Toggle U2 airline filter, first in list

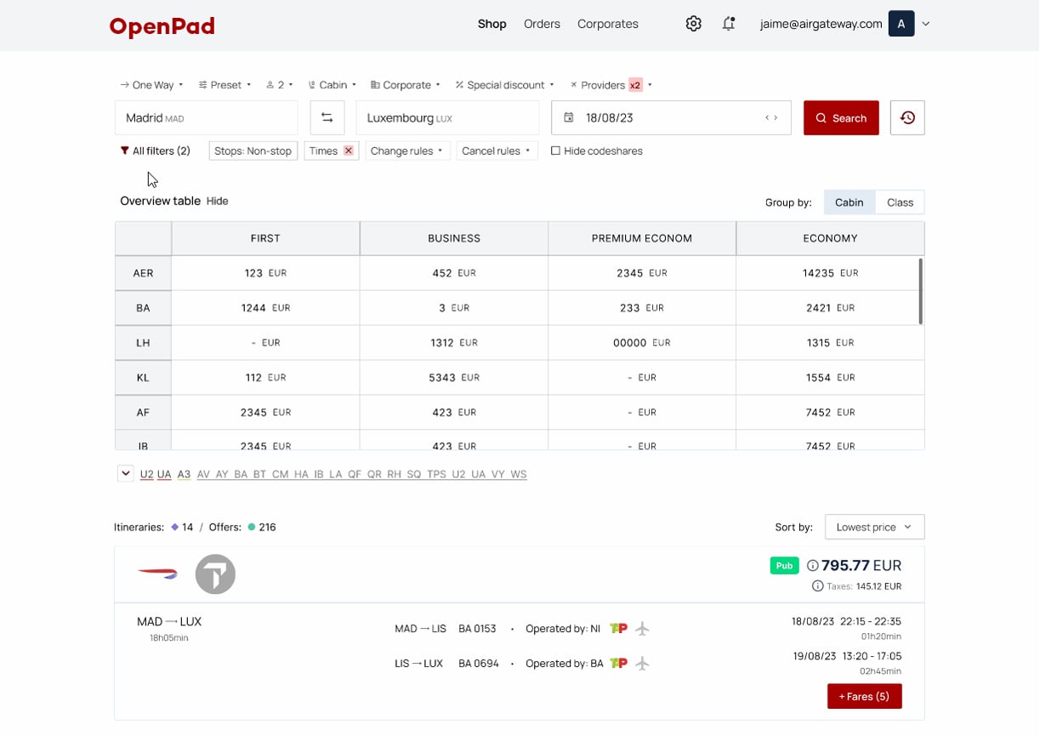[146, 475]
